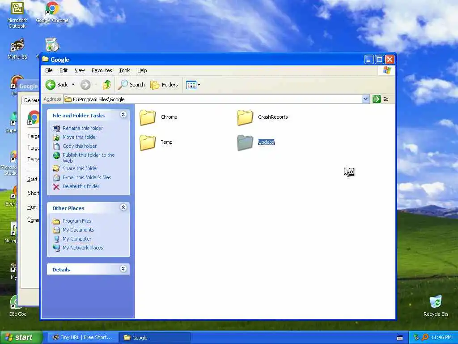
Task: Open the Tools menu
Action: click(125, 70)
